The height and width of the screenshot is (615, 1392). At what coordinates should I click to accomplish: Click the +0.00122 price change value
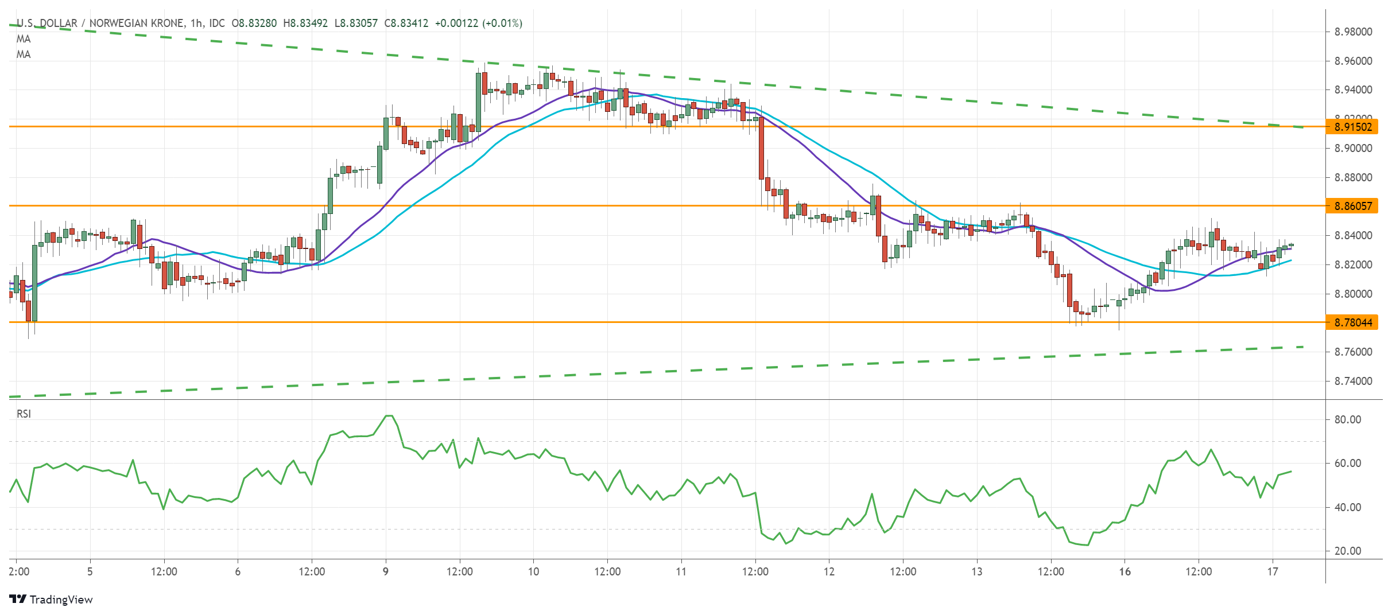point(456,24)
